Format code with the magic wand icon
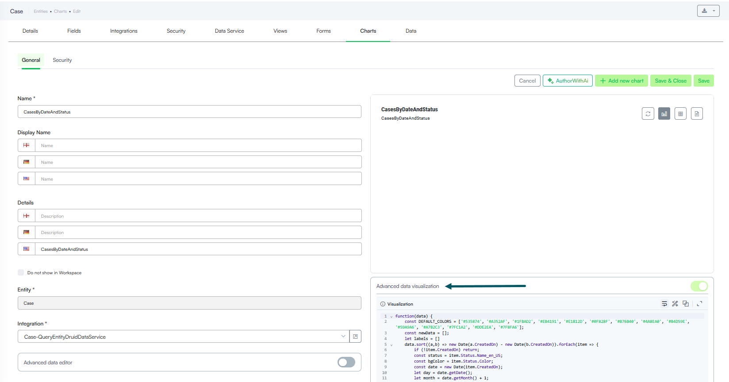The image size is (729, 382). 675,303
